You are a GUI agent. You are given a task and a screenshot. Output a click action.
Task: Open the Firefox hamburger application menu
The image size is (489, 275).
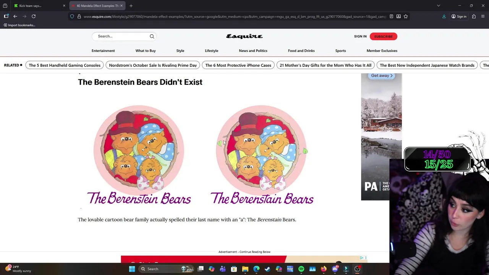click(x=483, y=16)
